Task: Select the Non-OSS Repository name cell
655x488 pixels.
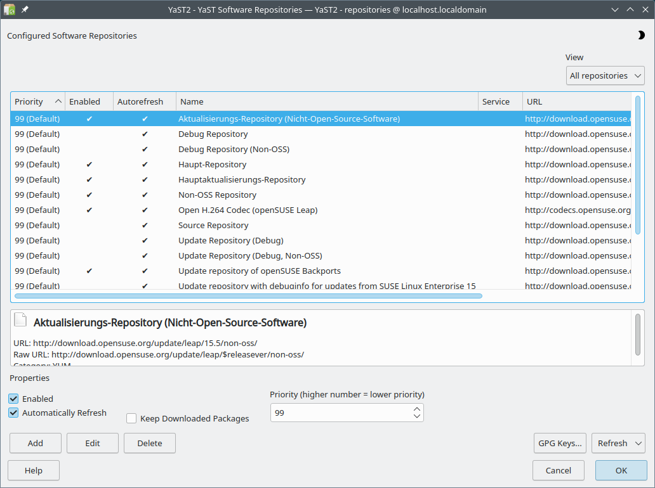Action: [217, 195]
